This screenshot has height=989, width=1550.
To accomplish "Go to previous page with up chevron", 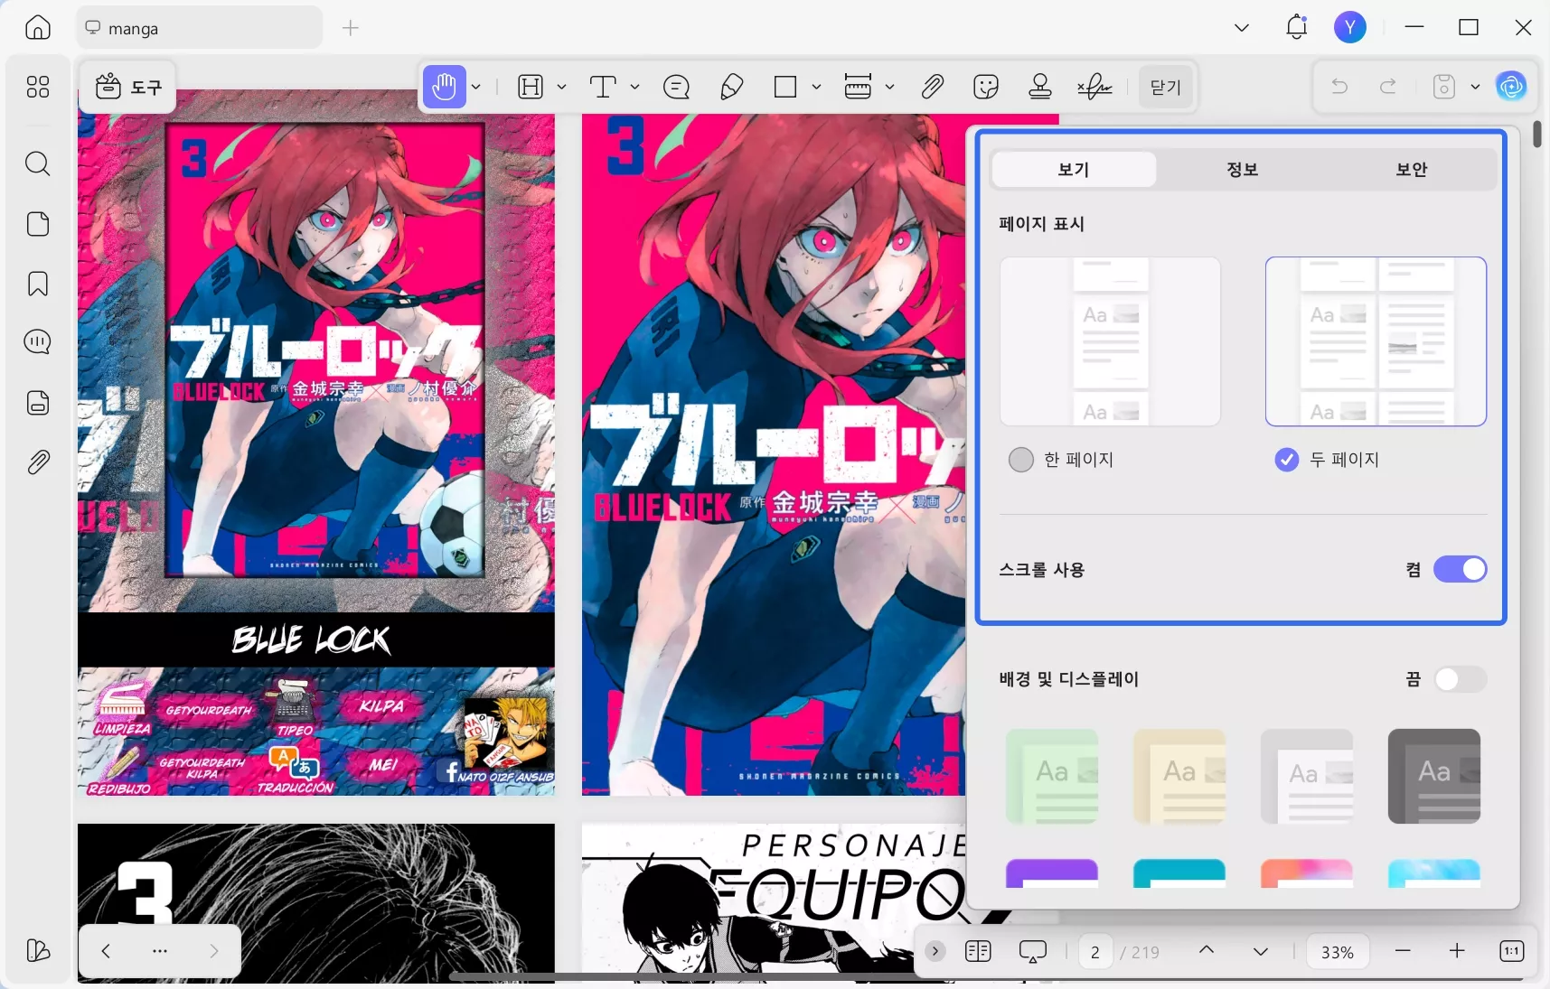I will [1207, 950].
